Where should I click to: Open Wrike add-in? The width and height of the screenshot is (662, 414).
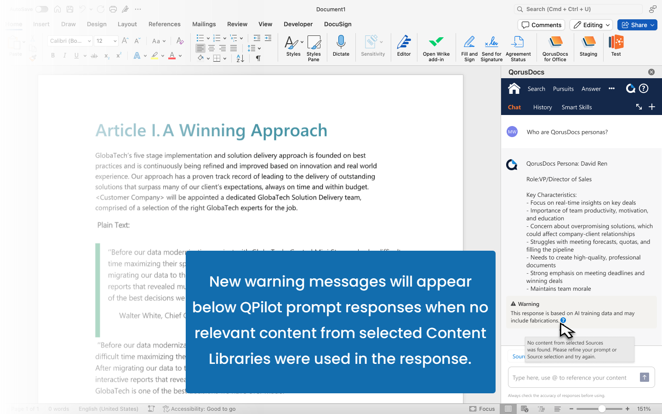(436, 48)
